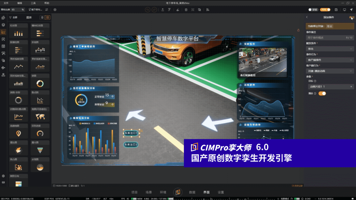The width and height of the screenshot is (356, 200).
Task: Switch to the 数据 bottom tab
Action: (x=192, y=192)
